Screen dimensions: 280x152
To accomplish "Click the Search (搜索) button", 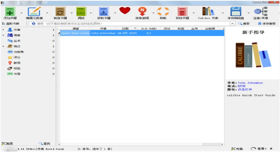I will 244,24.
